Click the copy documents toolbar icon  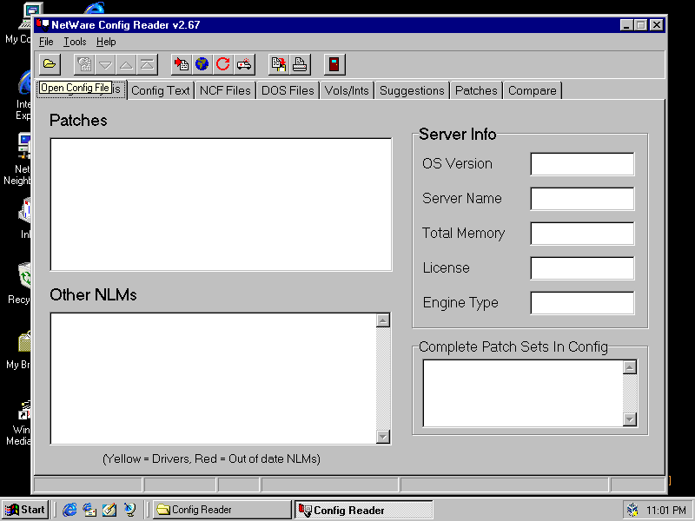(279, 63)
